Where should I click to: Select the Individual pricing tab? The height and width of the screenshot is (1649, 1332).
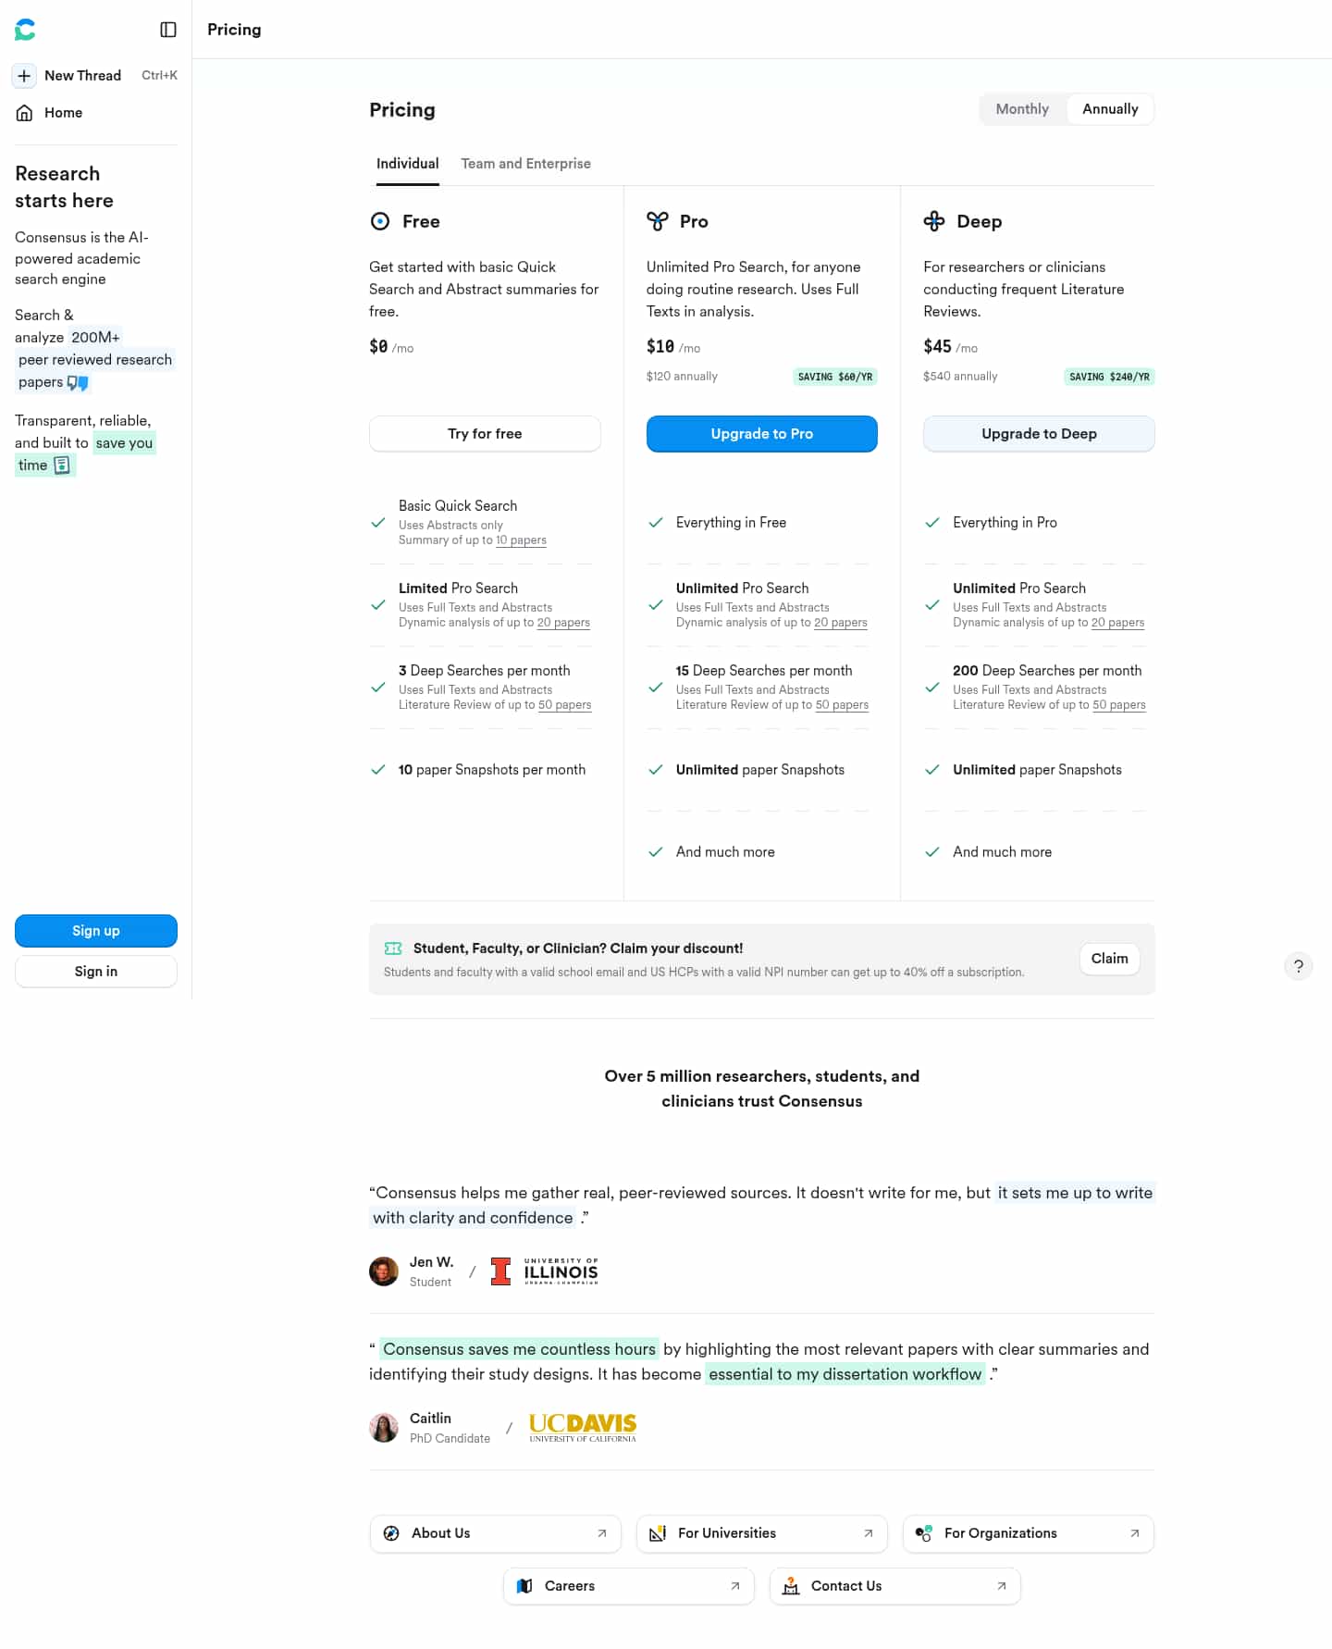pos(407,164)
